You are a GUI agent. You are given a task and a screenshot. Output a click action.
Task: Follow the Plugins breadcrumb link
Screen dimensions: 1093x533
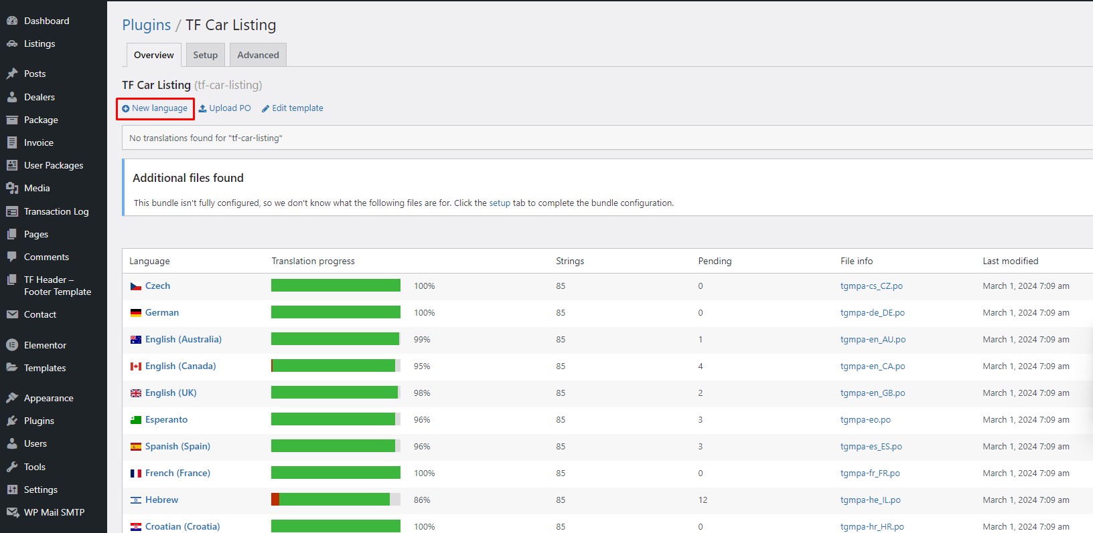click(x=147, y=25)
